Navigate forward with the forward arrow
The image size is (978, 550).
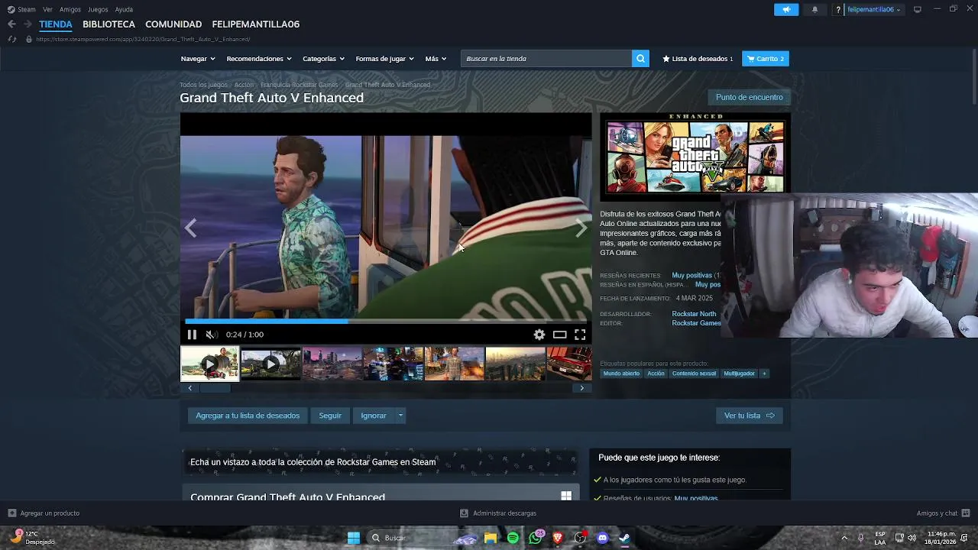pyautogui.click(x=28, y=24)
